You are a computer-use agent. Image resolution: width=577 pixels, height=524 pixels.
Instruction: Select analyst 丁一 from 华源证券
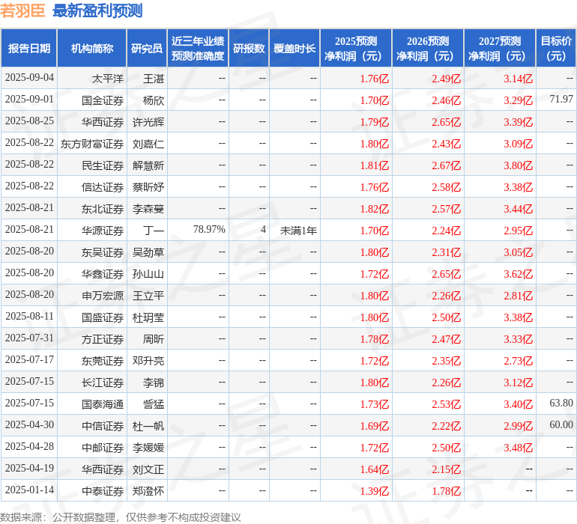coord(154,231)
